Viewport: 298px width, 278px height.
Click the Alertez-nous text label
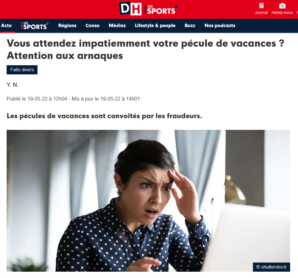click(282, 13)
